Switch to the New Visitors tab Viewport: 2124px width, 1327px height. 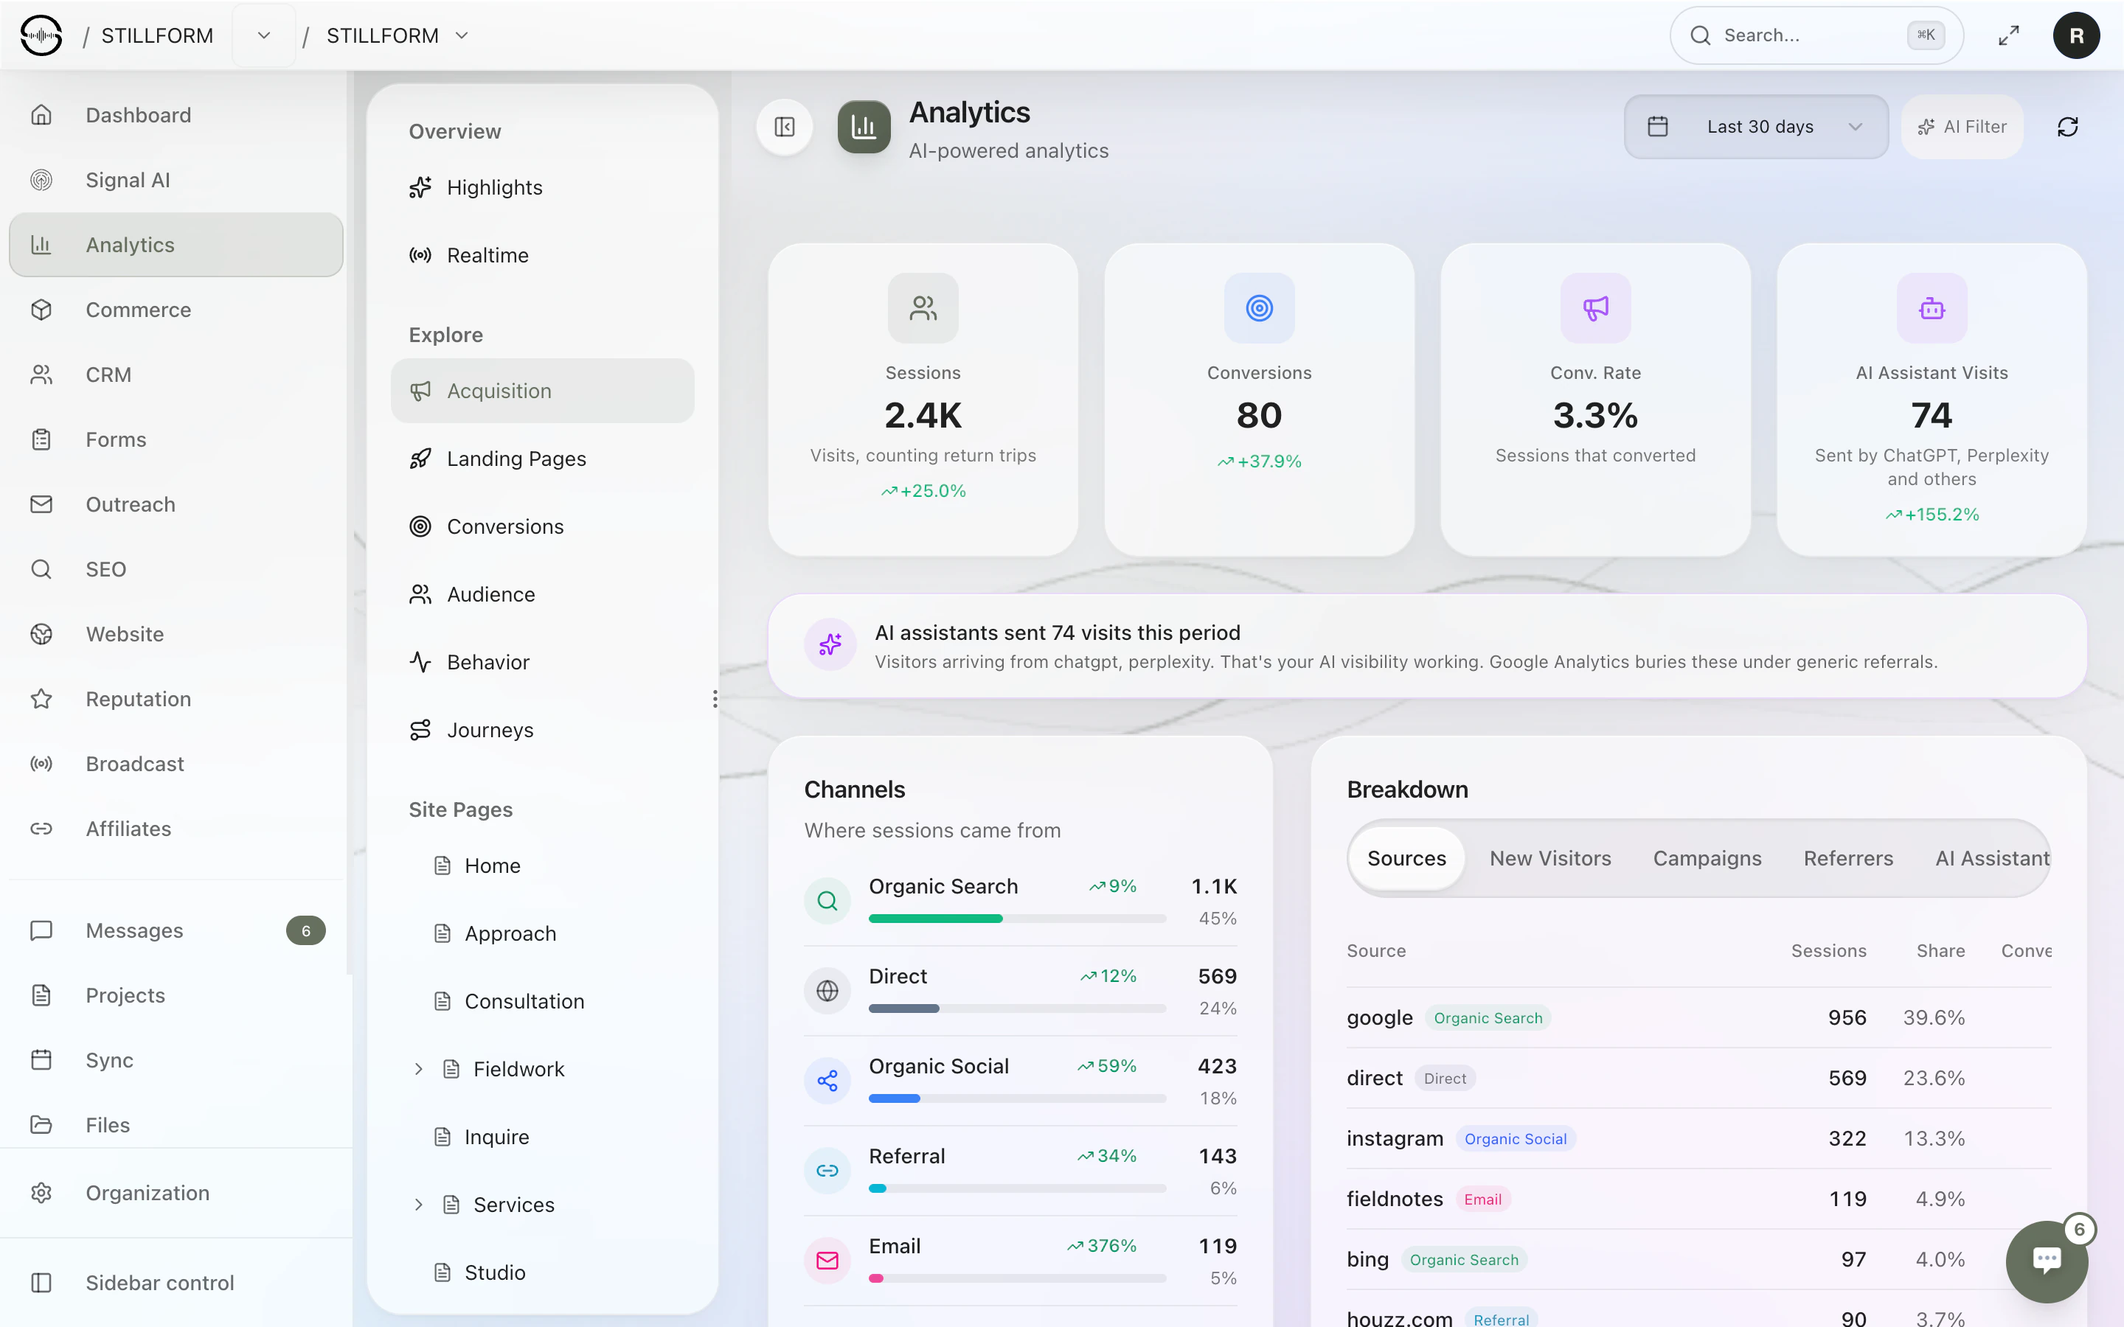tap(1550, 858)
